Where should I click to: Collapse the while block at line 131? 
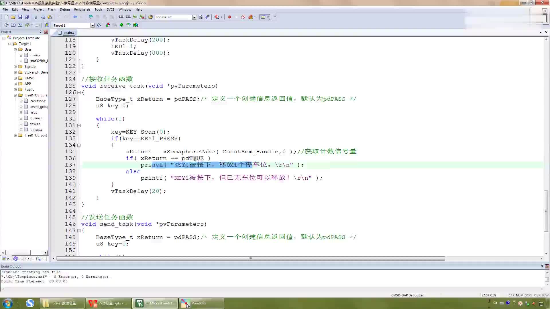pyautogui.click(x=79, y=125)
